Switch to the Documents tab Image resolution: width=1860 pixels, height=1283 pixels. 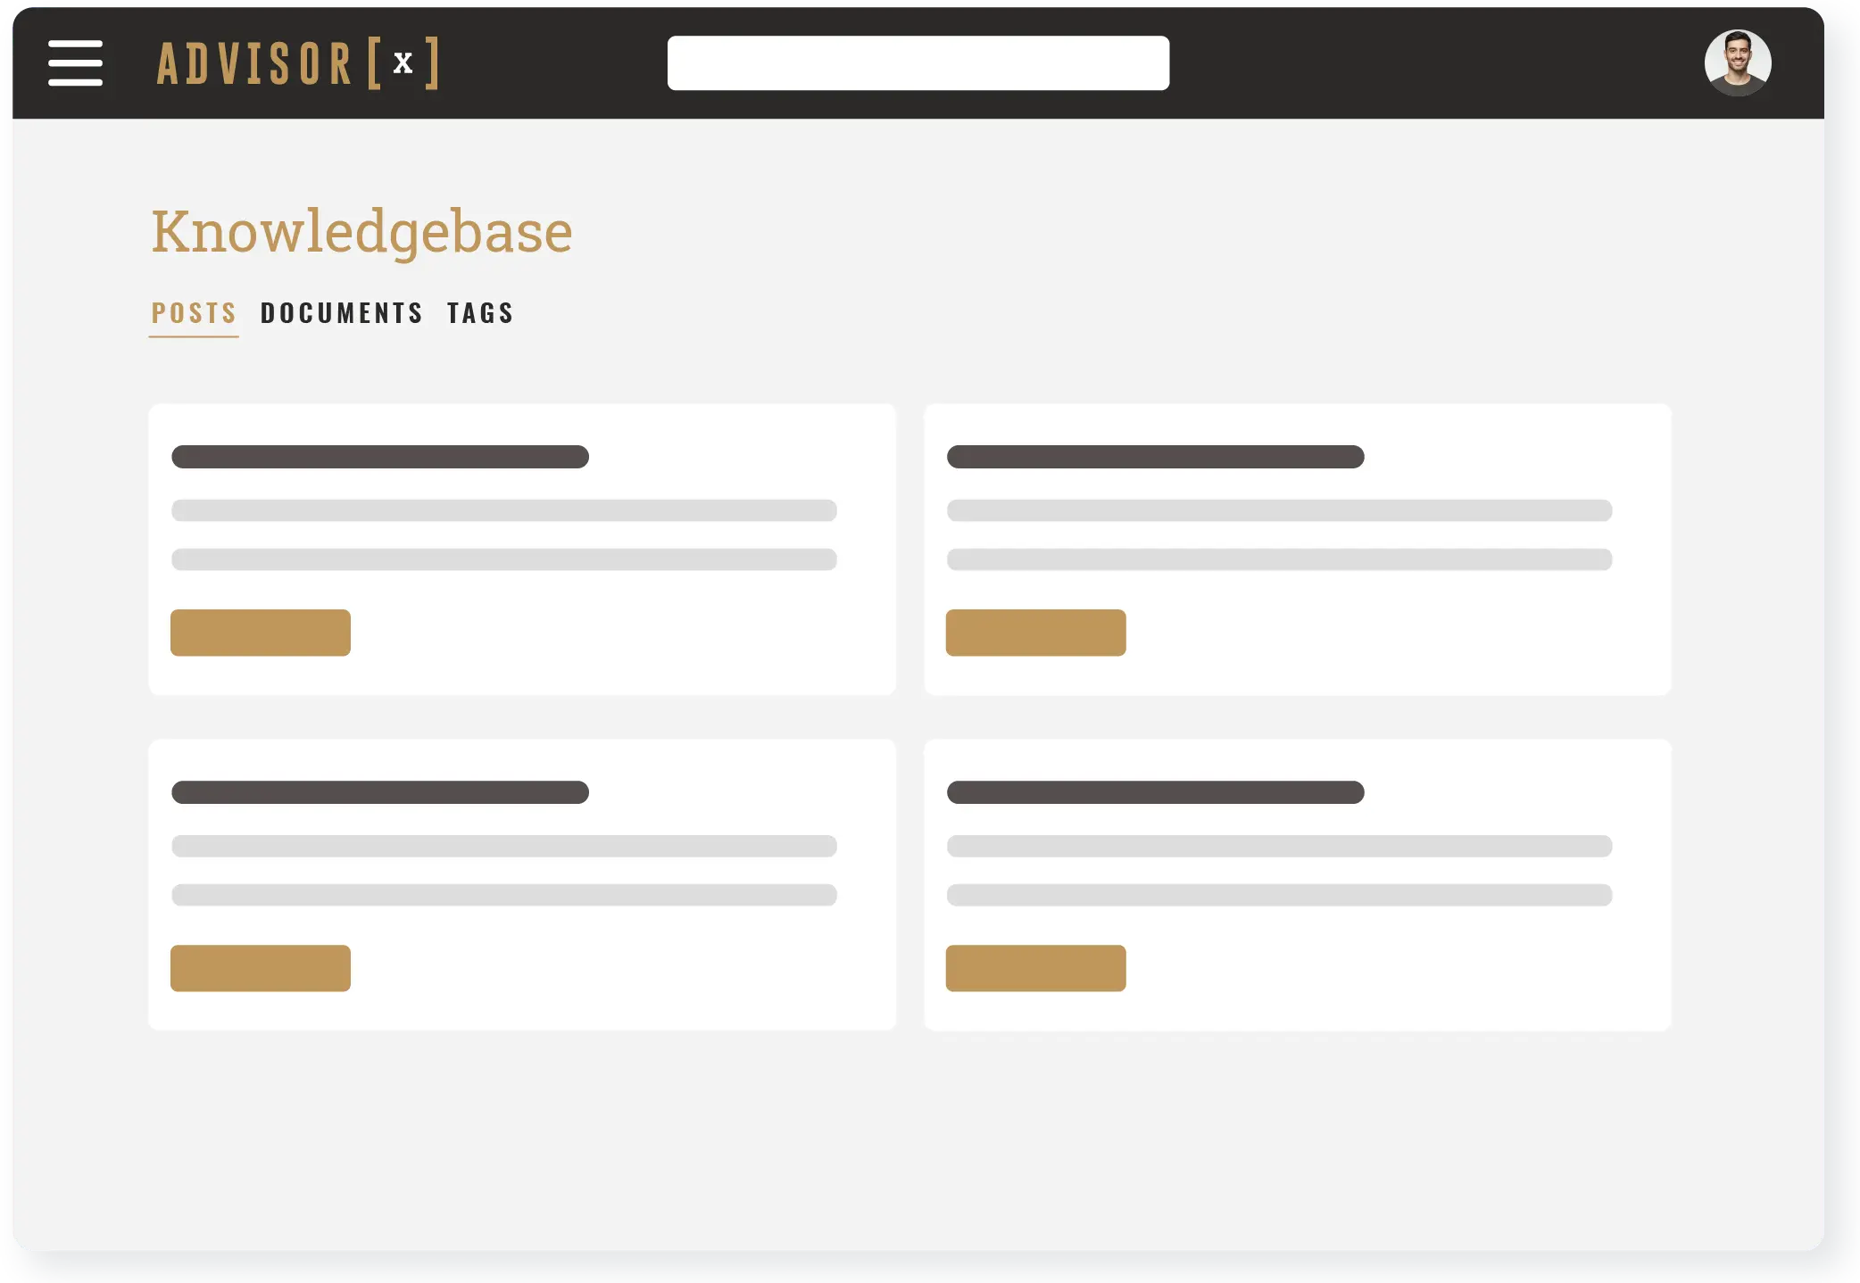click(342, 313)
